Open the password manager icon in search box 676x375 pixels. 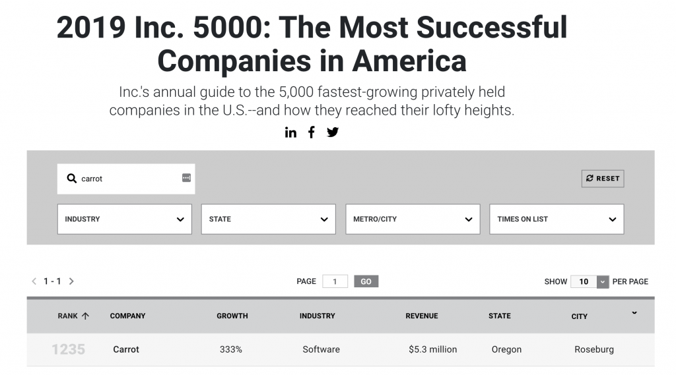click(x=186, y=178)
